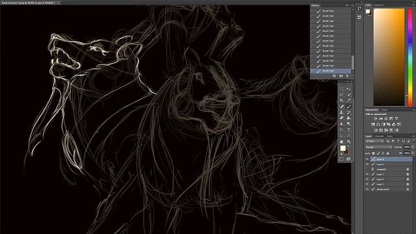Select the Eyedropper tool
The height and width of the screenshot is (234, 416).
(x=348, y=101)
